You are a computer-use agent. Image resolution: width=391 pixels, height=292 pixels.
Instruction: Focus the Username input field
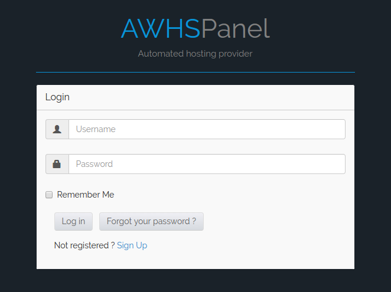(x=207, y=129)
